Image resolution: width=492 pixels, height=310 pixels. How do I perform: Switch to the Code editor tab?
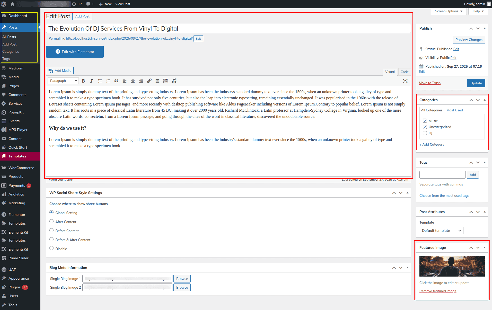click(x=404, y=72)
